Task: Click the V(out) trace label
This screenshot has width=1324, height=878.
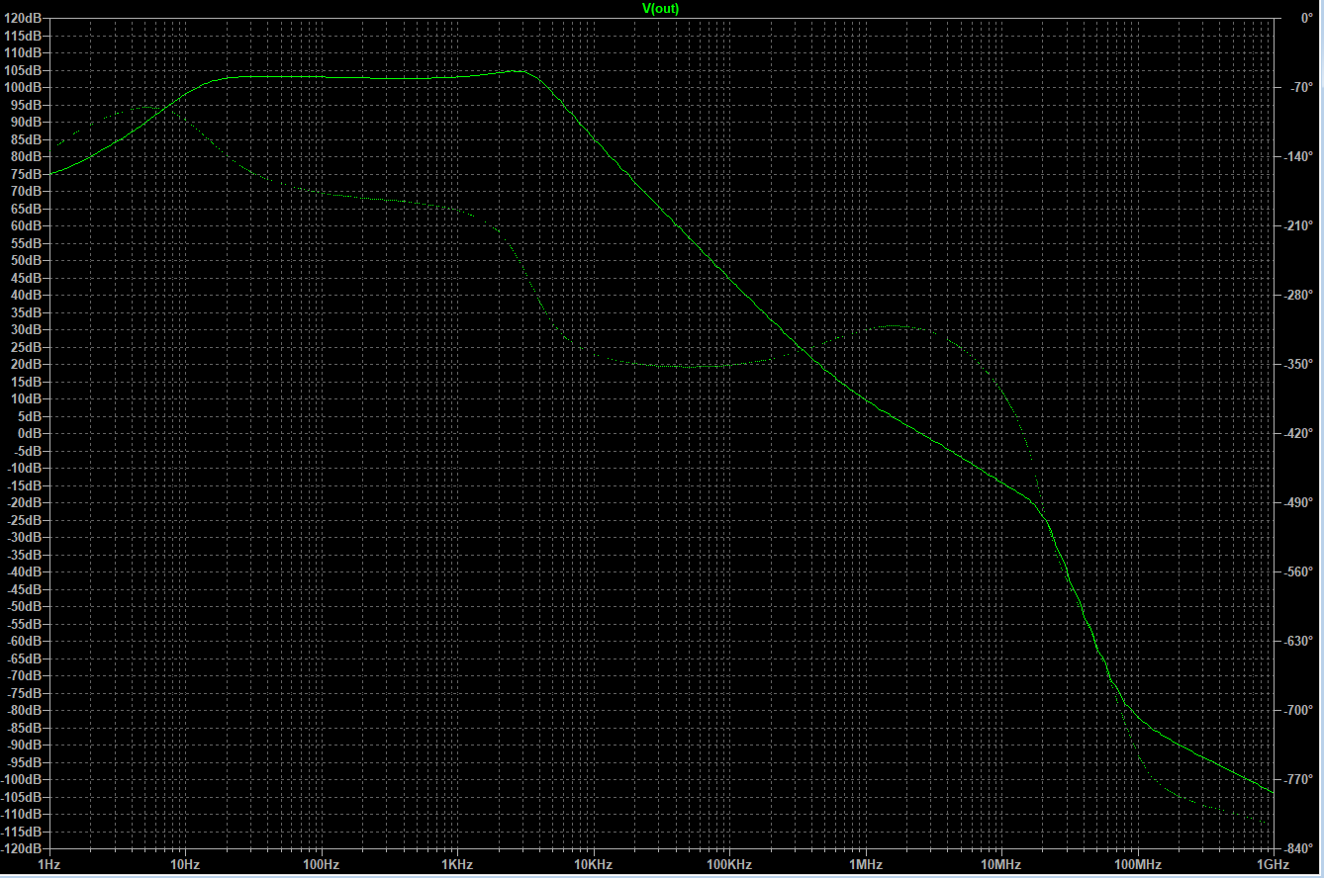Action: click(x=660, y=8)
